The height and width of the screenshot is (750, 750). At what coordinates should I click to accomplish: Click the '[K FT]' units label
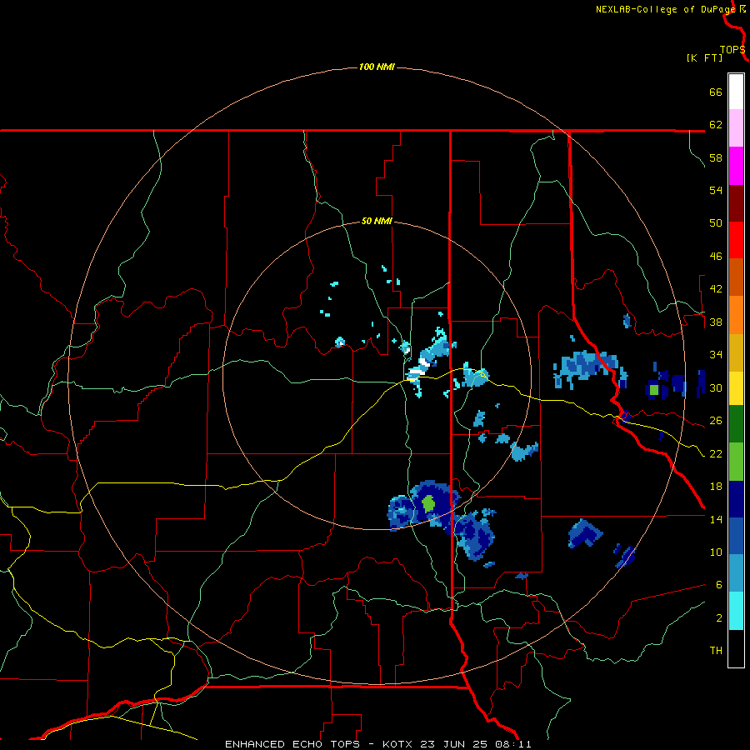704,57
